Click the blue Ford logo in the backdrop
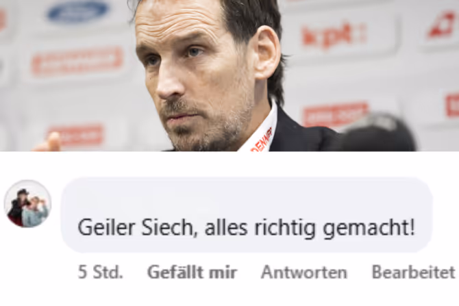This screenshot has height=306, width=459. [x=78, y=12]
